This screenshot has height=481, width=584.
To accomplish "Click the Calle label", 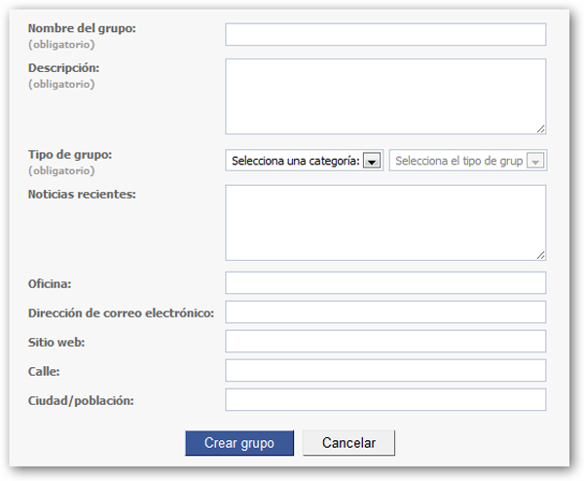I will (44, 372).
